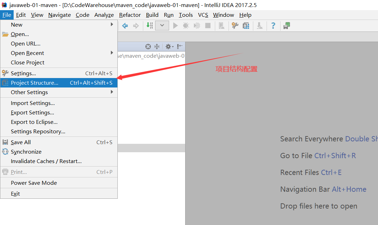378x225 pixels.
Task: Select Export to Eclipse... entry
Action: tap(59, 122)
